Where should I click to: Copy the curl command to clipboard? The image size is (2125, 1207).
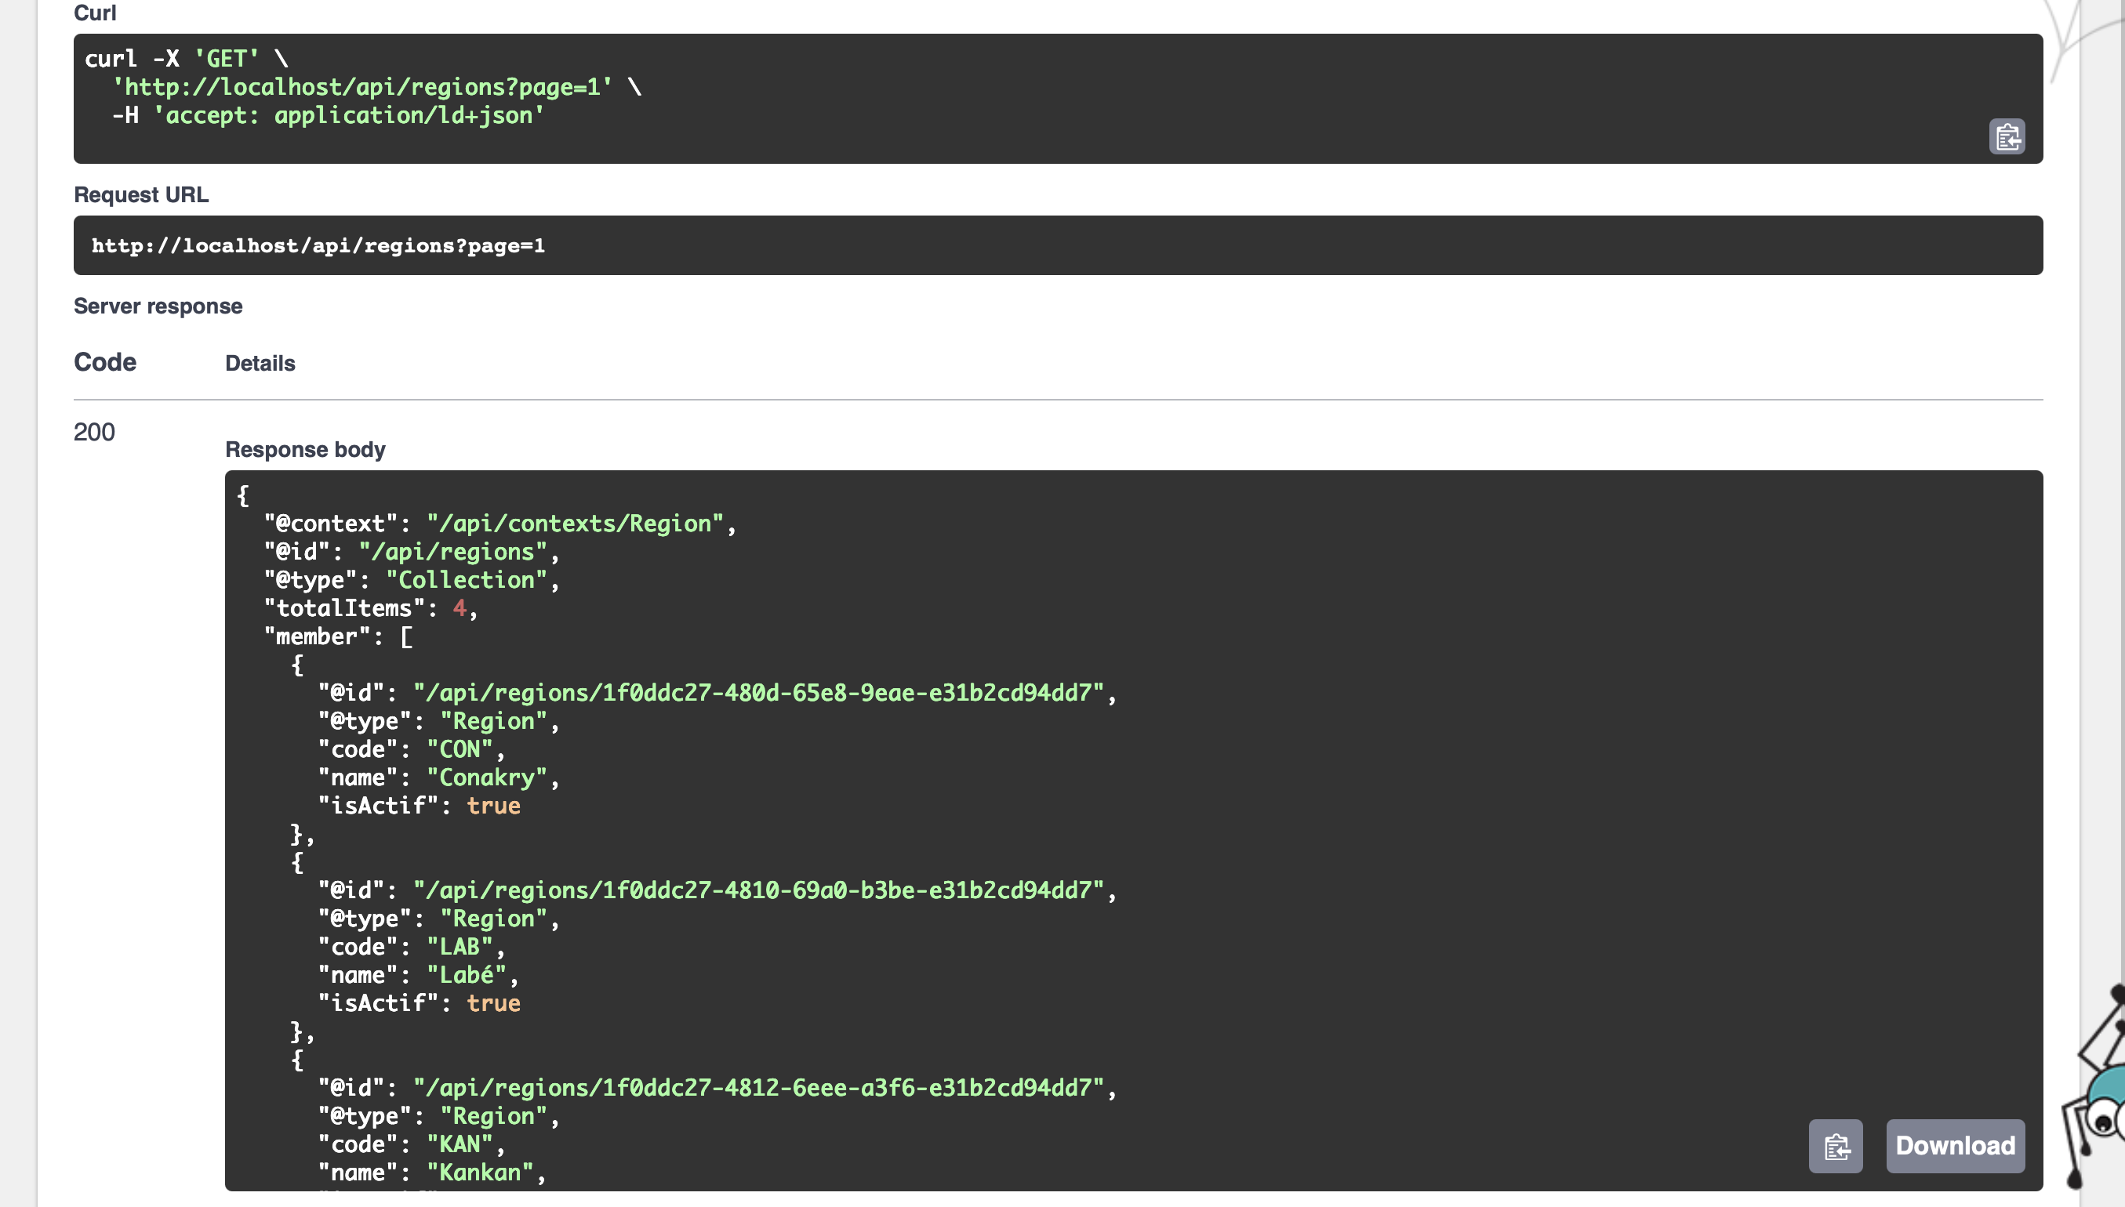coord(2007,137)
